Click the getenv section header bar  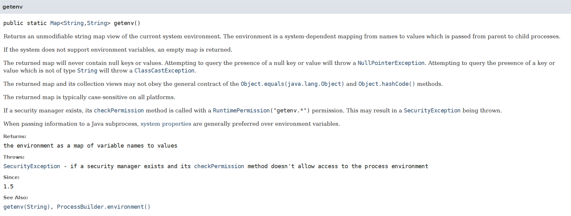(x=285, y=7)
